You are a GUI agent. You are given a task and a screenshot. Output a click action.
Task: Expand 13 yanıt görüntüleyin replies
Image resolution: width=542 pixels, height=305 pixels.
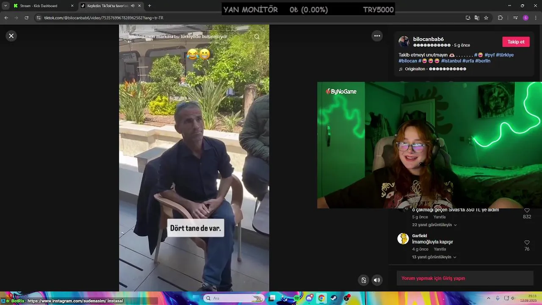click(434, 257)
